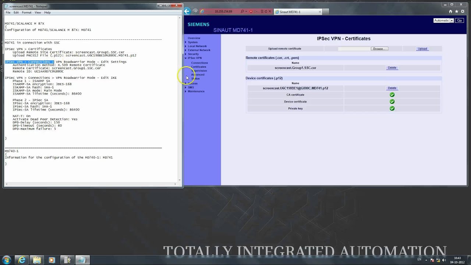Close the Sinaut MD741-1 tab
This screenshot has height=265, width=471.
click(320, 12)
